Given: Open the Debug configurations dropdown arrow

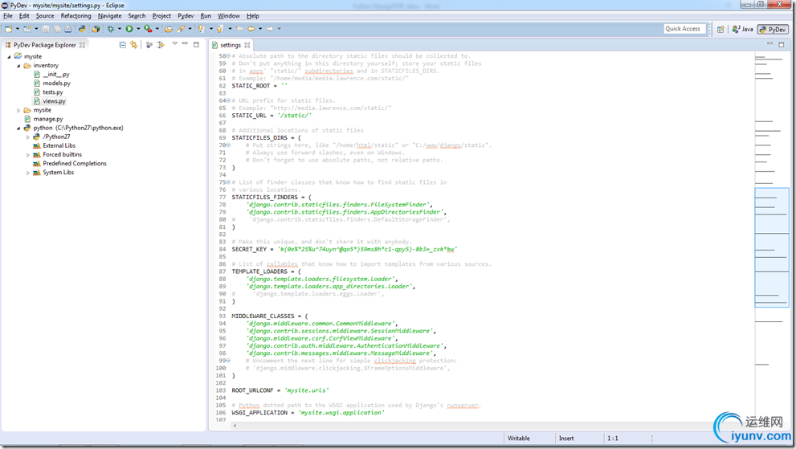Looking at the screenshot, I should pyautogui.click(x=120, y=29).
